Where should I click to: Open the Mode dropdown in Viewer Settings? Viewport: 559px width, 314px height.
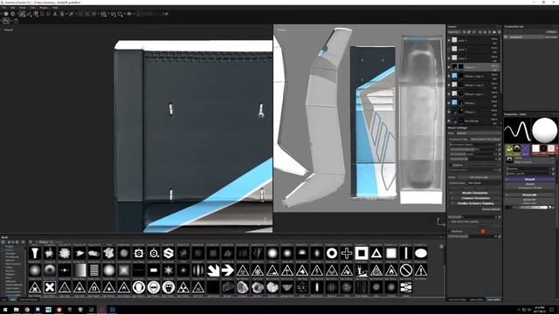click(479, 133)
